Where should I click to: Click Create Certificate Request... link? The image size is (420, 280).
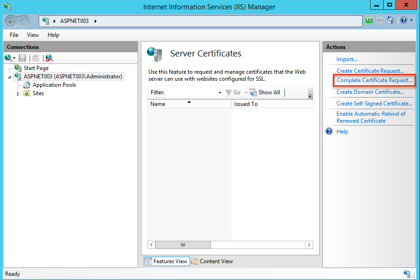(x=370, y=71)
